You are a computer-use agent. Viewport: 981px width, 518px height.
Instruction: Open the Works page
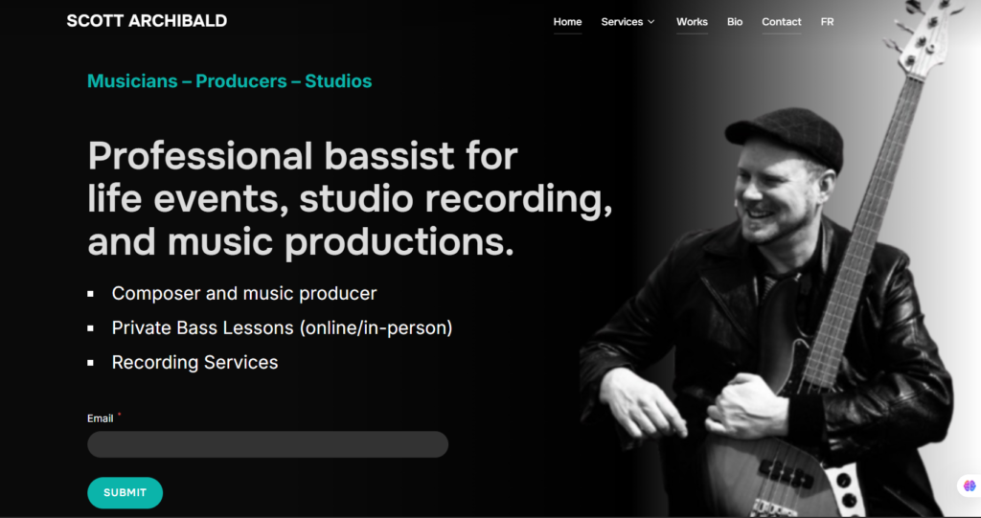[x=692, y=22]
